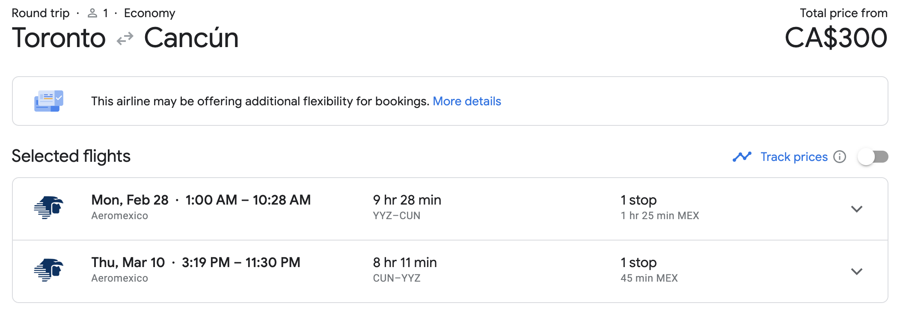Click the Track prices info icon

coord(840,157)
